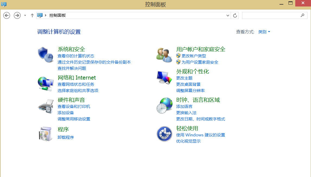Screen dimensions: 311x177
Task: Click the 程序 CD icon
Action: [x=46, y=134]
